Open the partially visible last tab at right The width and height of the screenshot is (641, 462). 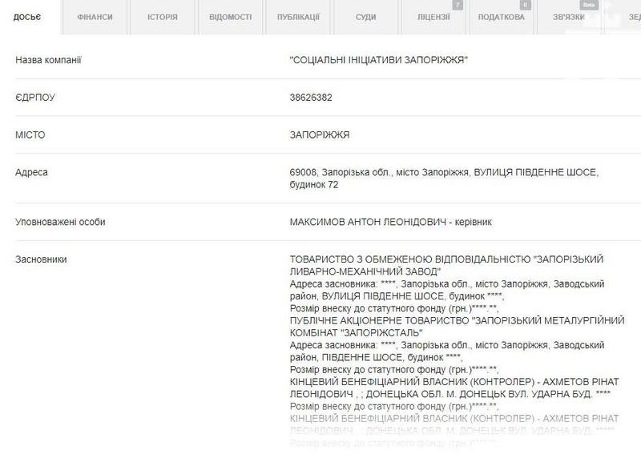pos(627,17)
